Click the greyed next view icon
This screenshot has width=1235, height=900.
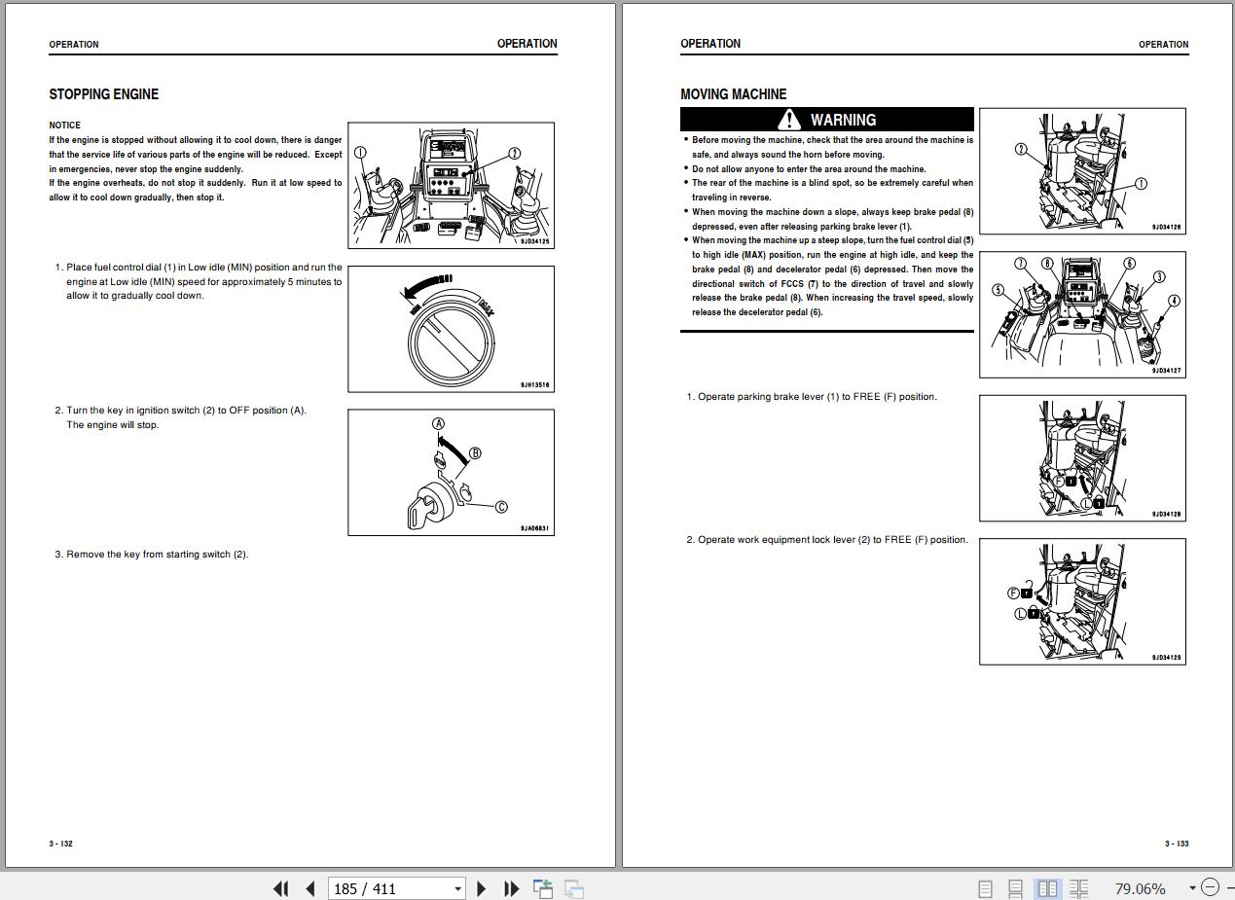click(x=574, y=888)
